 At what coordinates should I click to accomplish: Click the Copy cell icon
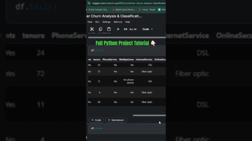[x=100, y=29]
